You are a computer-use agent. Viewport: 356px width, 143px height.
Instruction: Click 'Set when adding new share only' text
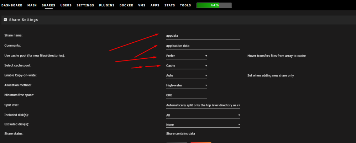tap(271, 75)
